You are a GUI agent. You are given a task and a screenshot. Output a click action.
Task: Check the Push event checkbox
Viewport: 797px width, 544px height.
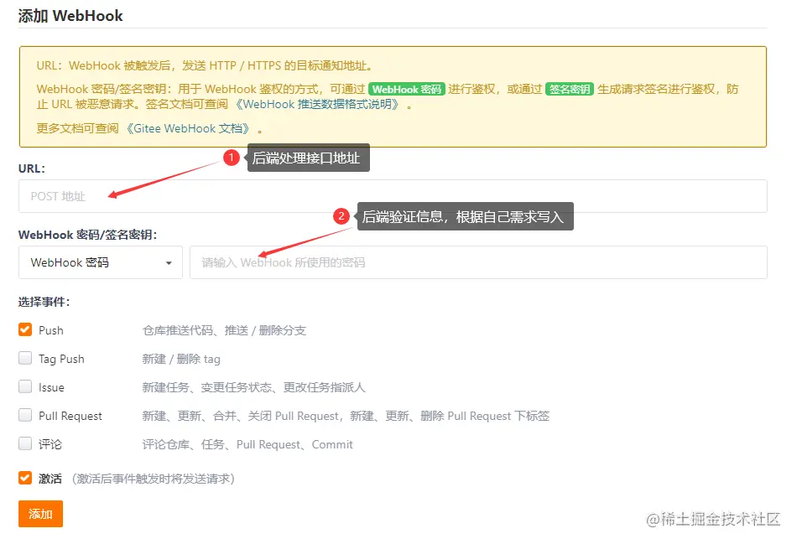click(x=25, y=329)
